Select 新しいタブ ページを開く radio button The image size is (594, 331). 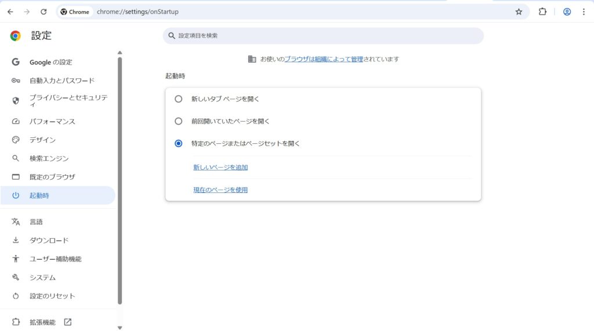click(x=179, y=99)
